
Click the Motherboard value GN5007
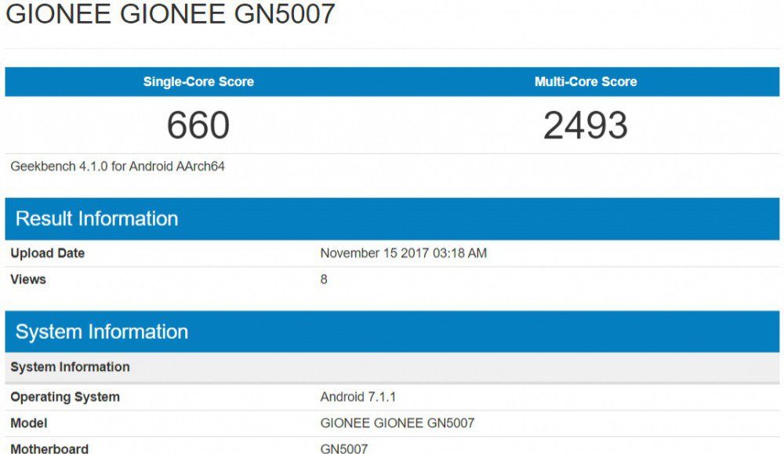(x=344, y=448)
